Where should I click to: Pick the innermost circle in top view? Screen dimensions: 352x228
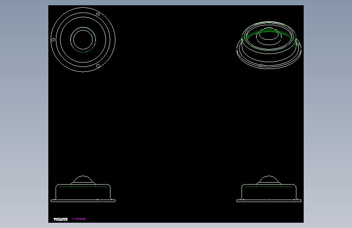point(83,40)
